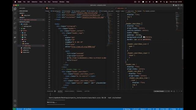The image size is (196, 110).
Task: Click Live Server Port 5500 status item
Action: click(x=164, y=109)
